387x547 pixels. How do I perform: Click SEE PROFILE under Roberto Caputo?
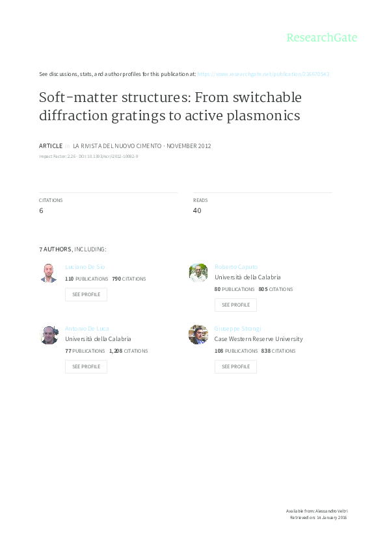coord(235,305)
